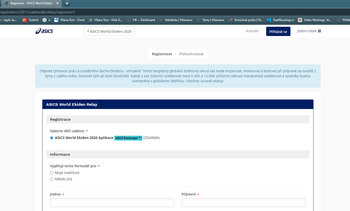Open the Top4Running.cz bookmark
Viewport: 350px width, 211px height.
(280, 20)
